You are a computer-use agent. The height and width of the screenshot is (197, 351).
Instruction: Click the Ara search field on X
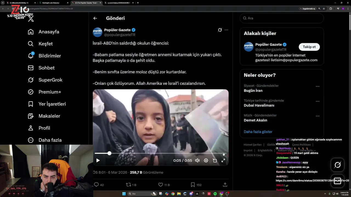[x=282, y=18]
